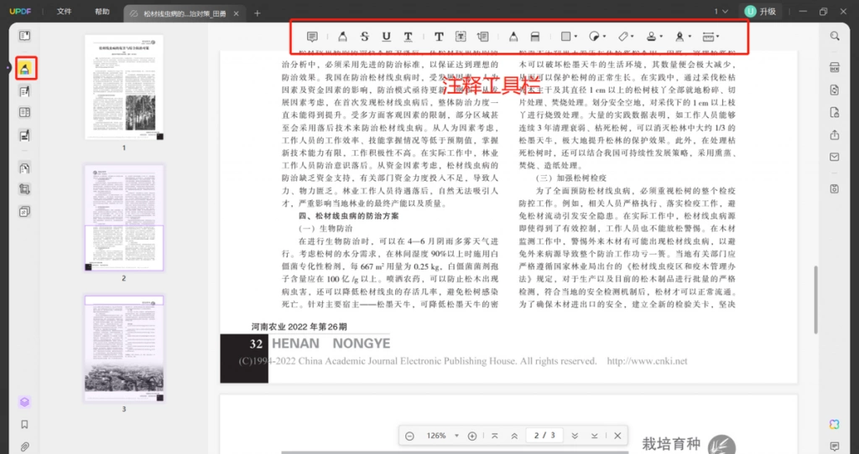
Task: Open the 帮助 menu
Action: pos(102,12)
